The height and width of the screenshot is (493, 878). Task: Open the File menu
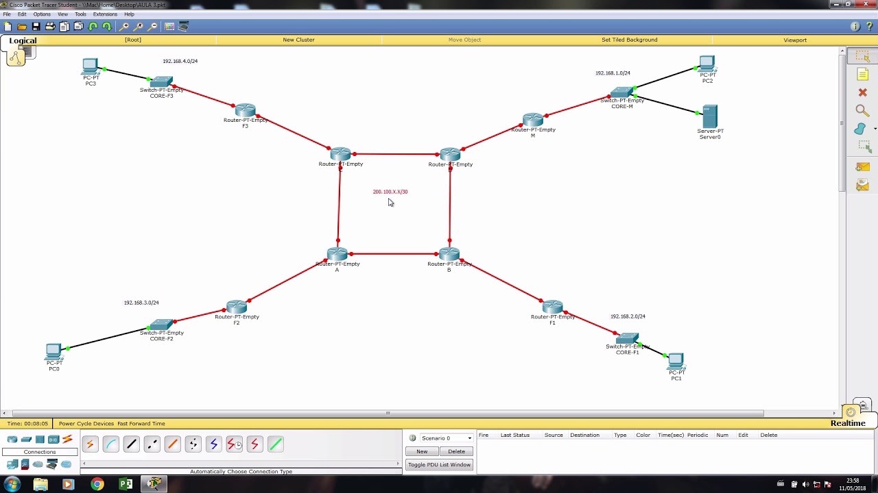(x=7, y=14)
